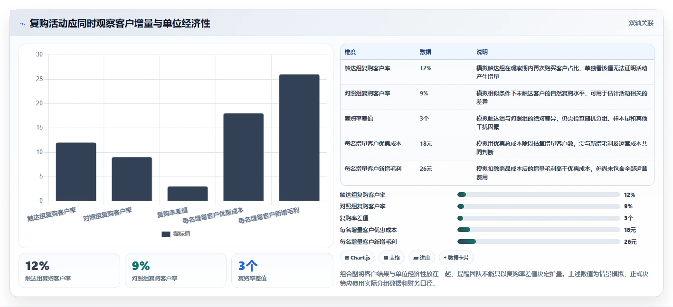
Task: Click the 9% value beside the progress bar
Action: (x=628, y=206)
